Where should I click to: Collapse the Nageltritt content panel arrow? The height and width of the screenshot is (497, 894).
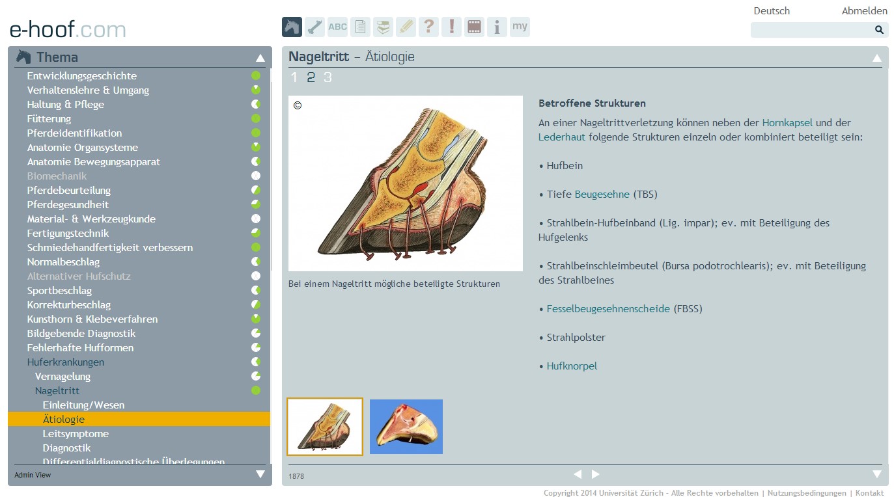click(x=877, y=58)
